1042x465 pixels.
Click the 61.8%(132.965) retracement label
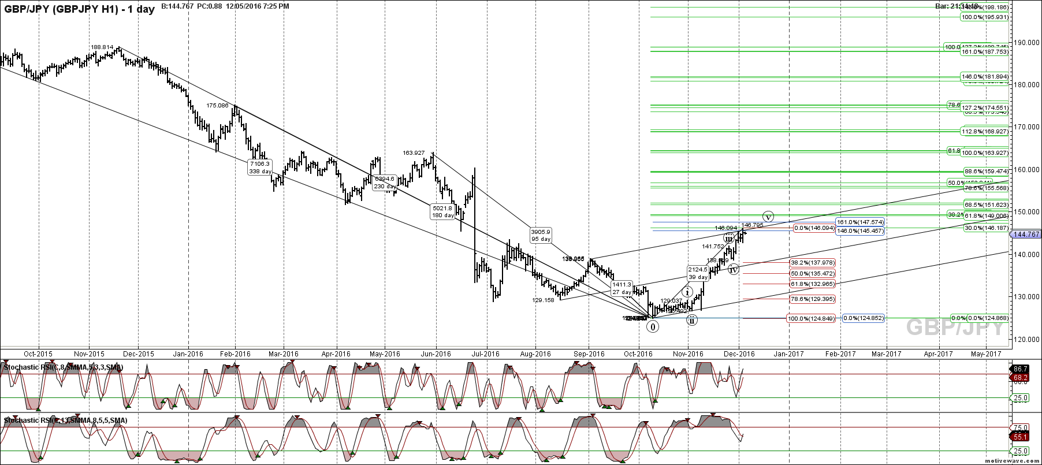click(x=812, y=284)
